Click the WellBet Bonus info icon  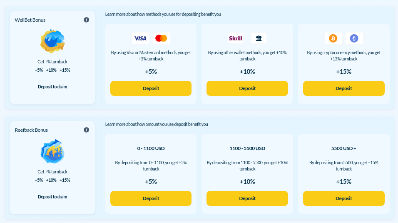pyautogui.click(x=87, y=20)
